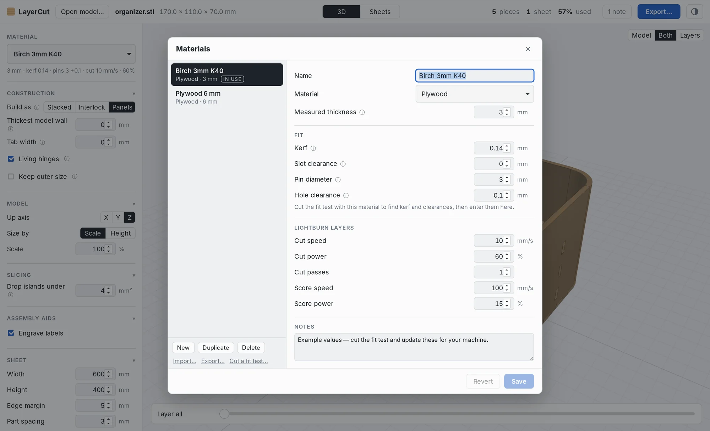The width and height of the screenshot is (710, 431).
Task: Click the Save button
Action: point(519,381)
